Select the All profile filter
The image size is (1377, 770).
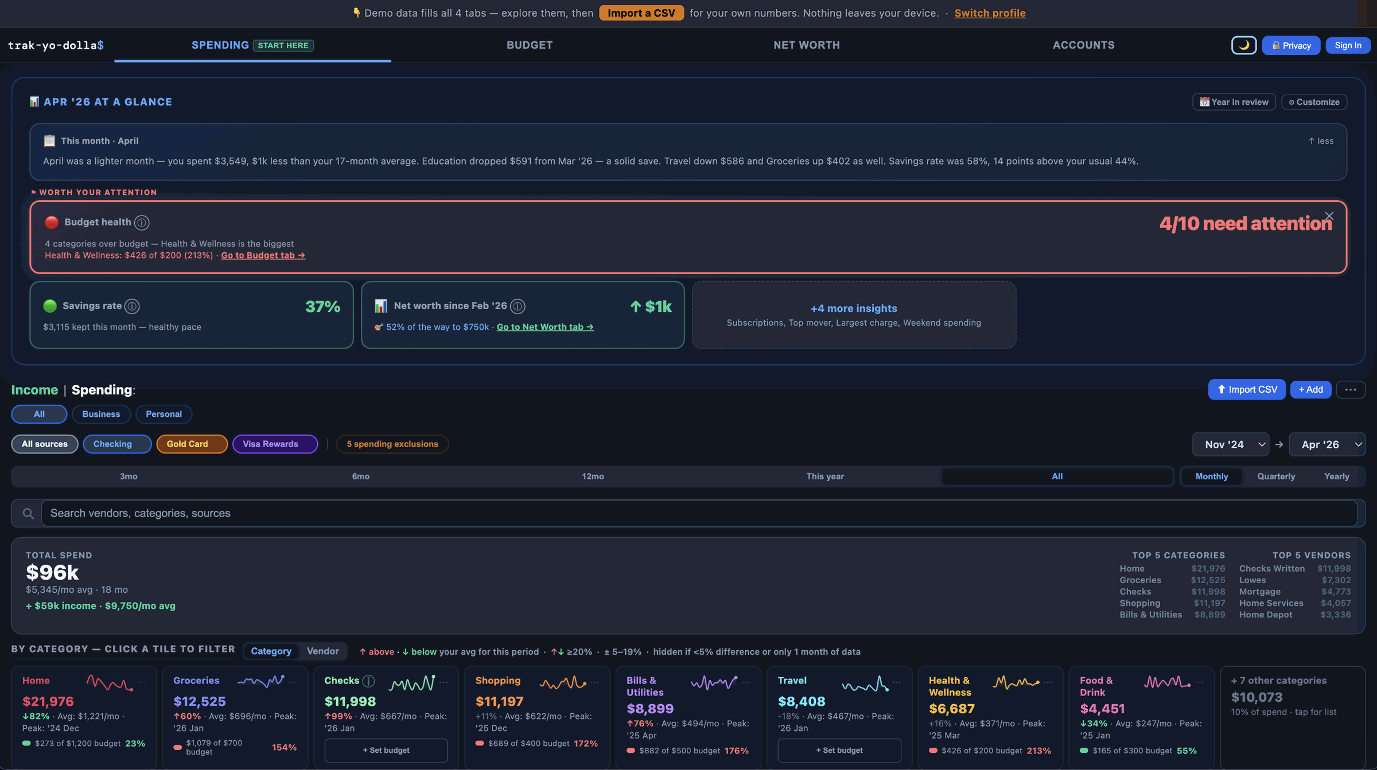click(39, 414)
